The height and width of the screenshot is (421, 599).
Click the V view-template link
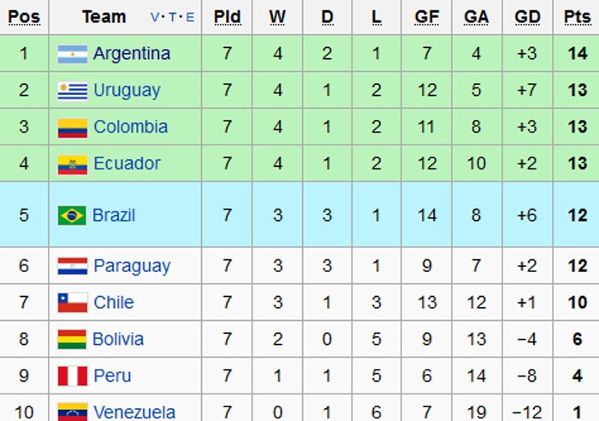point(155,17)
